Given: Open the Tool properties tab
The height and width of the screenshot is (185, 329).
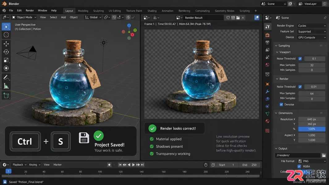Looking at the screenshot, I should [267, 27].
